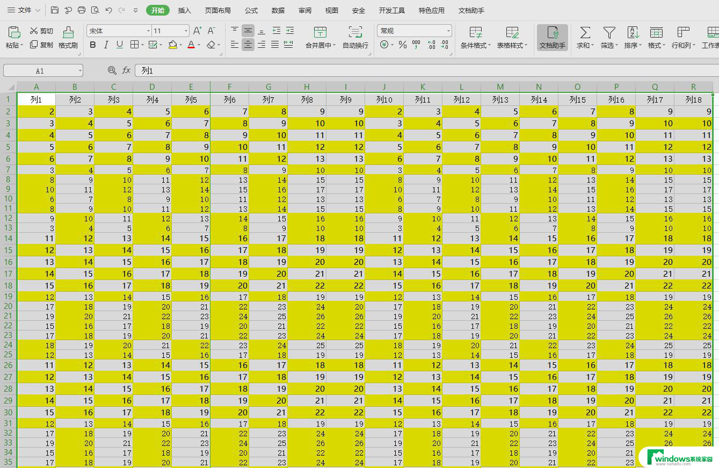
Task: Click the zoom magnifier beside fx
Action: click(112, 70)
